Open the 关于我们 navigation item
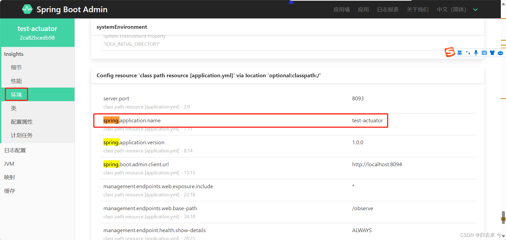Screen dimensions: 506x240 tap(418, 9)
